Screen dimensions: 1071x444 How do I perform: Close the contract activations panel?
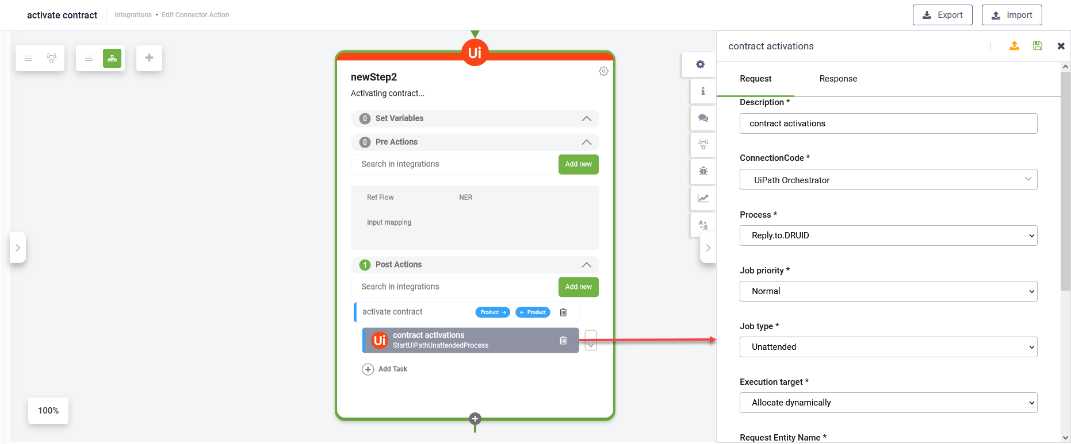click(1061, 46)
